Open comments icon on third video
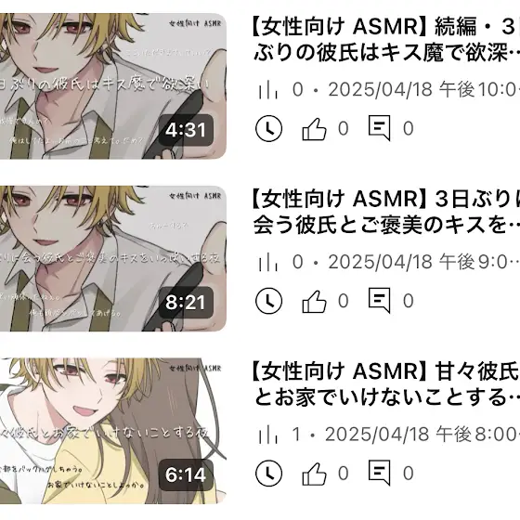520x520 pixels. coord(379,473)
